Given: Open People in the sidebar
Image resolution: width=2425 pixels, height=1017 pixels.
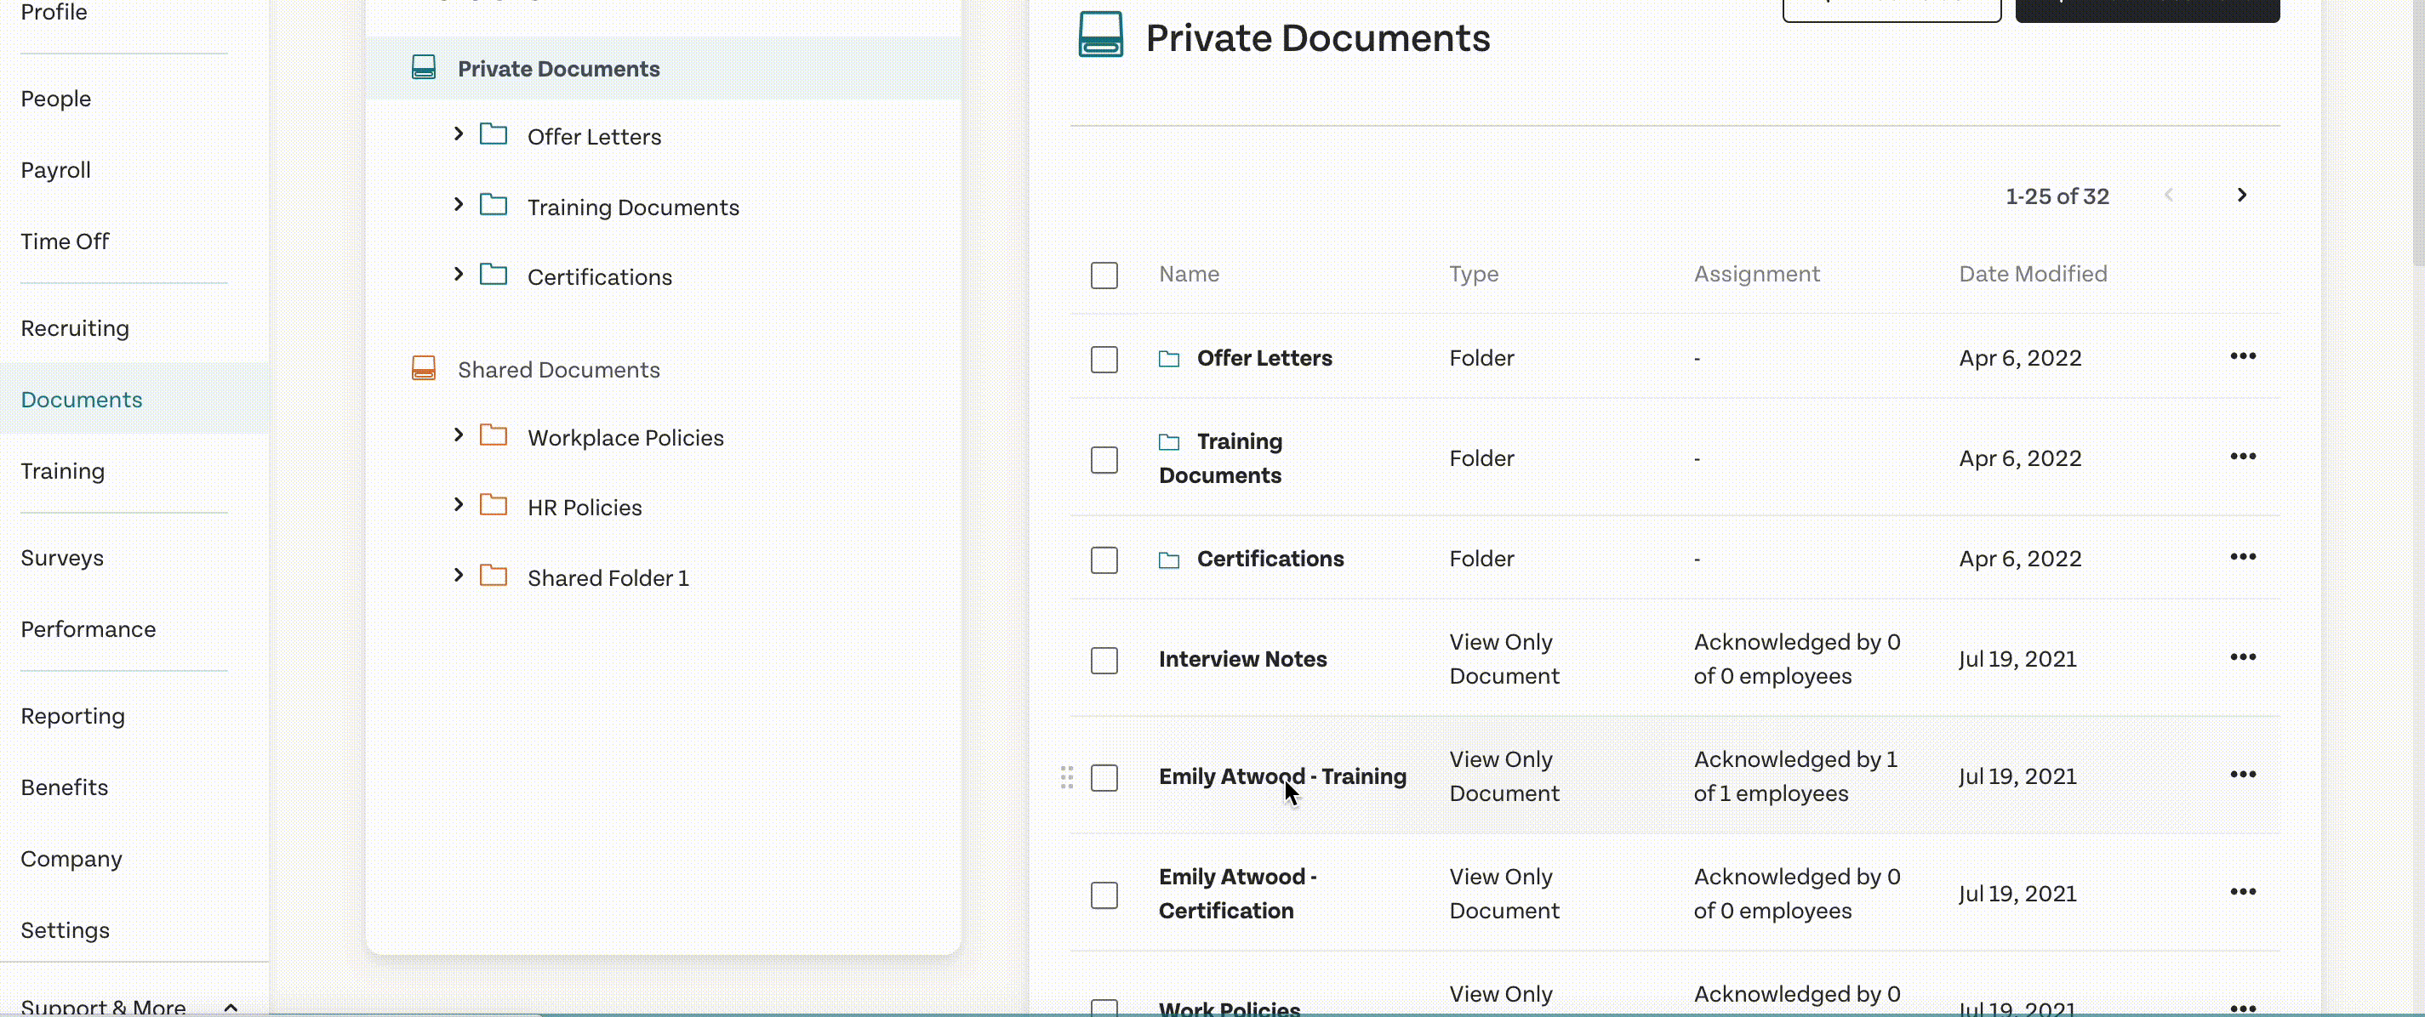Looking at the screenshot, I should pyautogui.click(x=55, y=99).
